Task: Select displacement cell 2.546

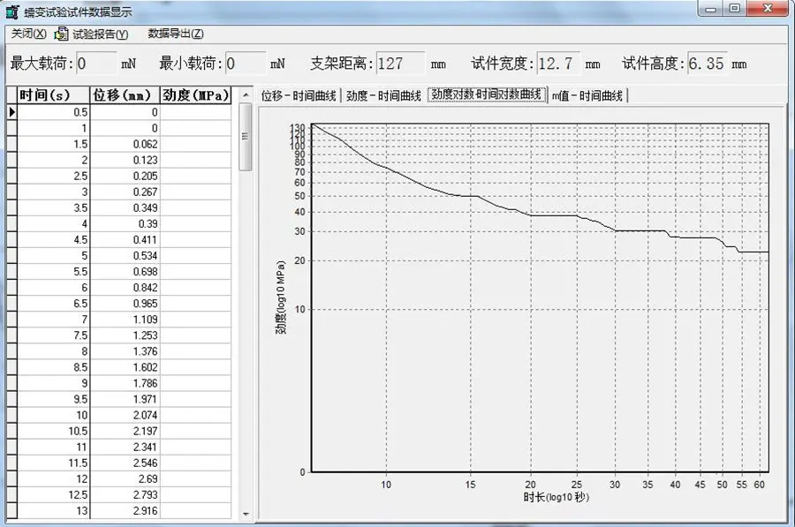Action: tap(125, 463)
